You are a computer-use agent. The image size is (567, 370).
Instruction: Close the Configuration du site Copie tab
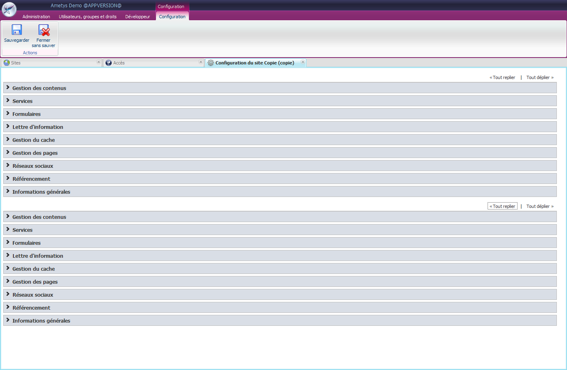tap(303, 62)
